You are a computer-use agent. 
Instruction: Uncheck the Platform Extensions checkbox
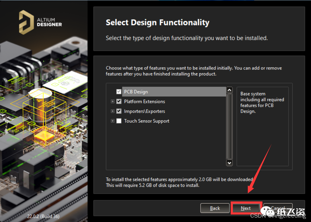click(x=119, y=102)
